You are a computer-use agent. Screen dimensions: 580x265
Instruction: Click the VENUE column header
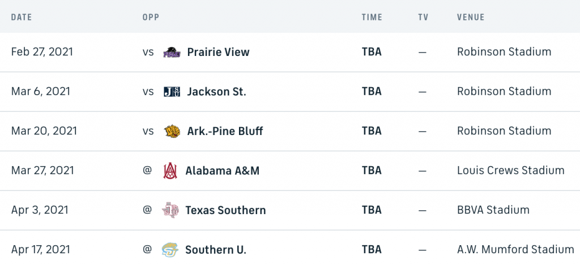(471, 18)
